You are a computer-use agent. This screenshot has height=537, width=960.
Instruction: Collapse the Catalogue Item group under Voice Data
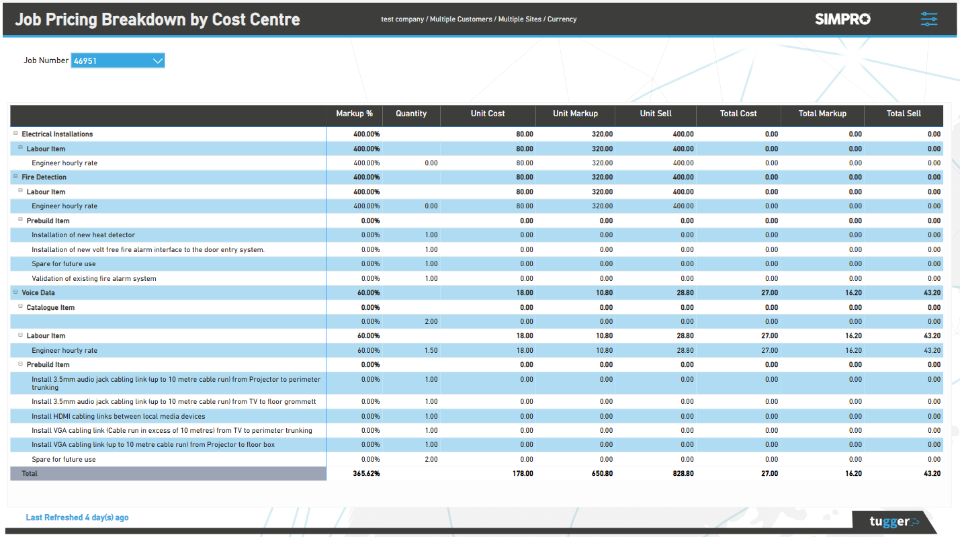pyautogui.click(x=20, y=306)
